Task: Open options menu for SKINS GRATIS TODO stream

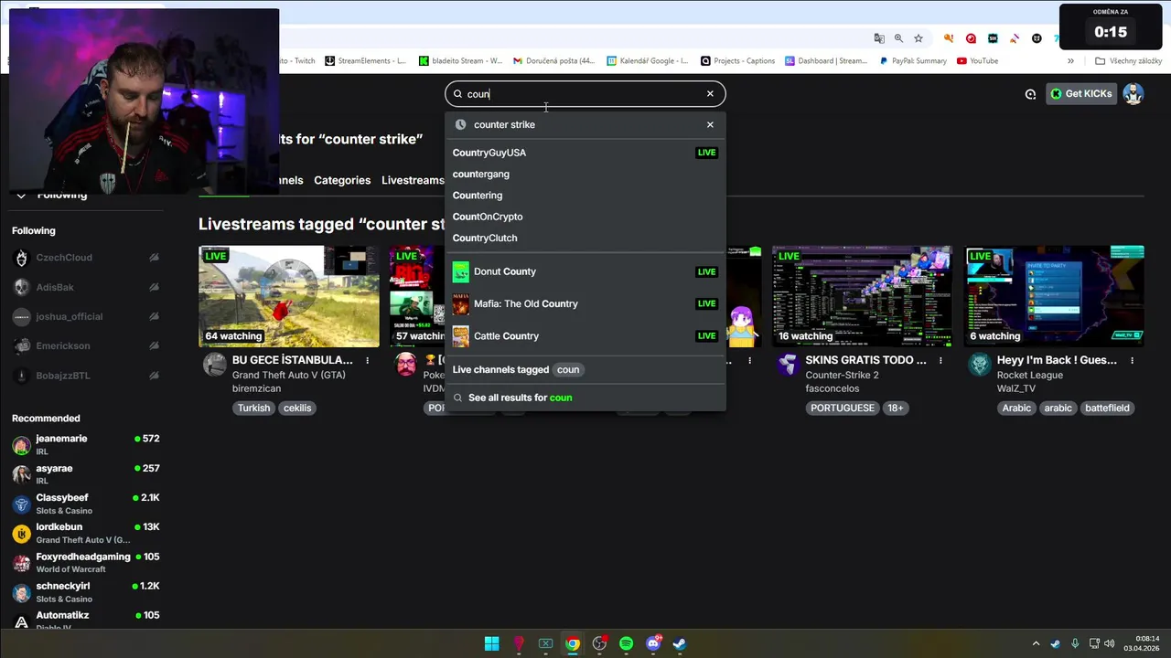Action: click(x=940, y=360)
